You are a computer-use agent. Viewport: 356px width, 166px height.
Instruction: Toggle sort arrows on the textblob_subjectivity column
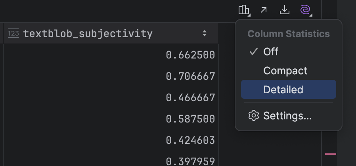click(x=205, y=33)
